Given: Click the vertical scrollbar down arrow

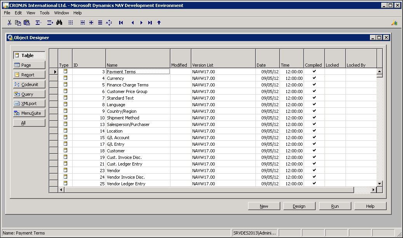Looking at the screenshot, I should (x=380, y=183).
